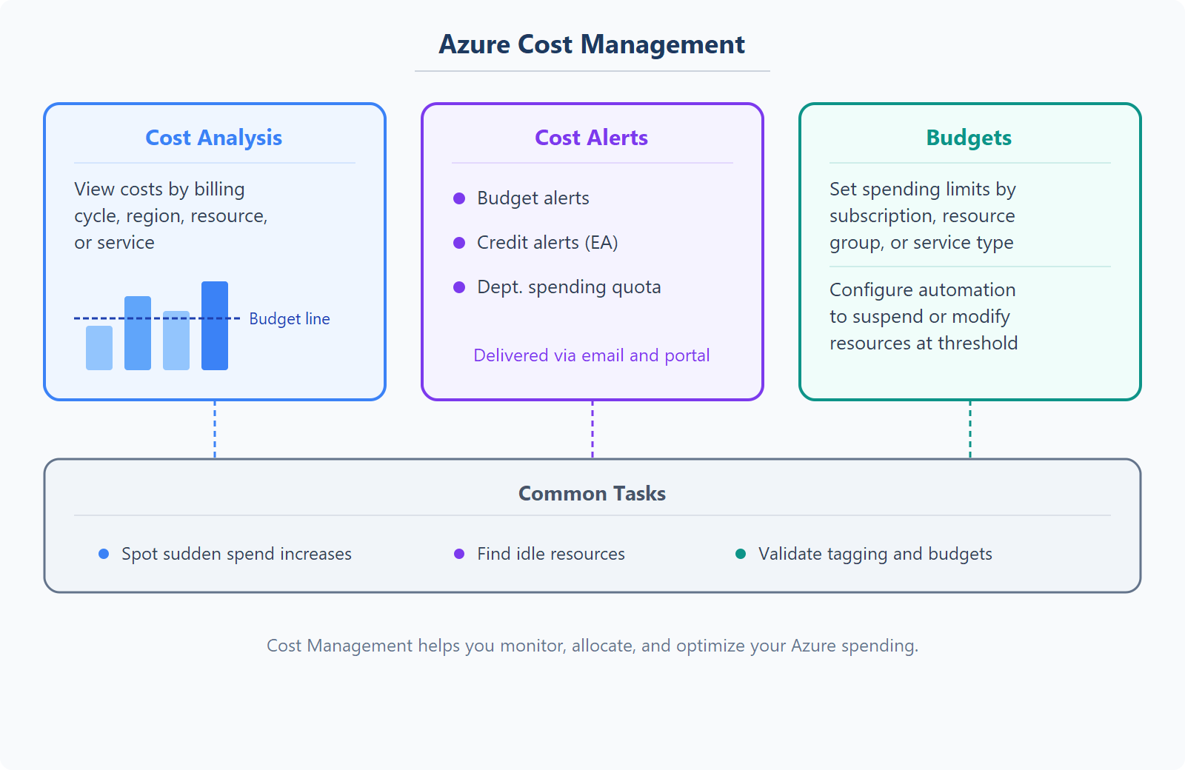The image size is (1185, 770).
Task: Click the 'Configure automation' paragraph
Action: coord(924,316)
